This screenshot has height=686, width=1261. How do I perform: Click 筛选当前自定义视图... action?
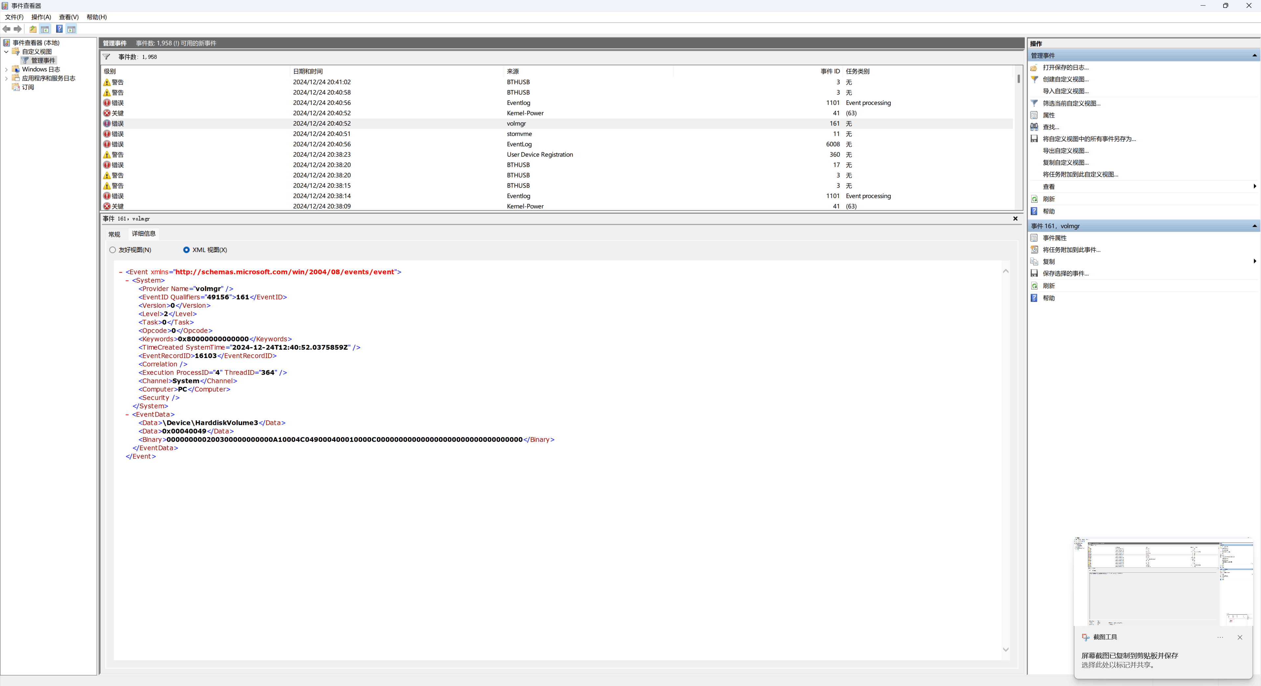tap(1071, 103)
